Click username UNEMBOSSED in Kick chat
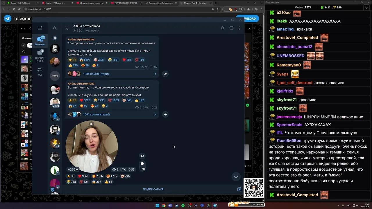The height and width of the screenshot is (209, 372). click(290, 56)
